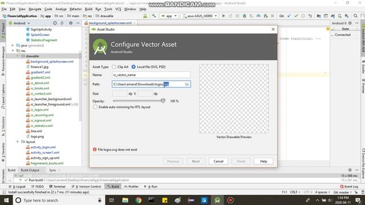365x205 pixels.
Task: Open the Version Control tool window
Action: (x=86, y=186)
